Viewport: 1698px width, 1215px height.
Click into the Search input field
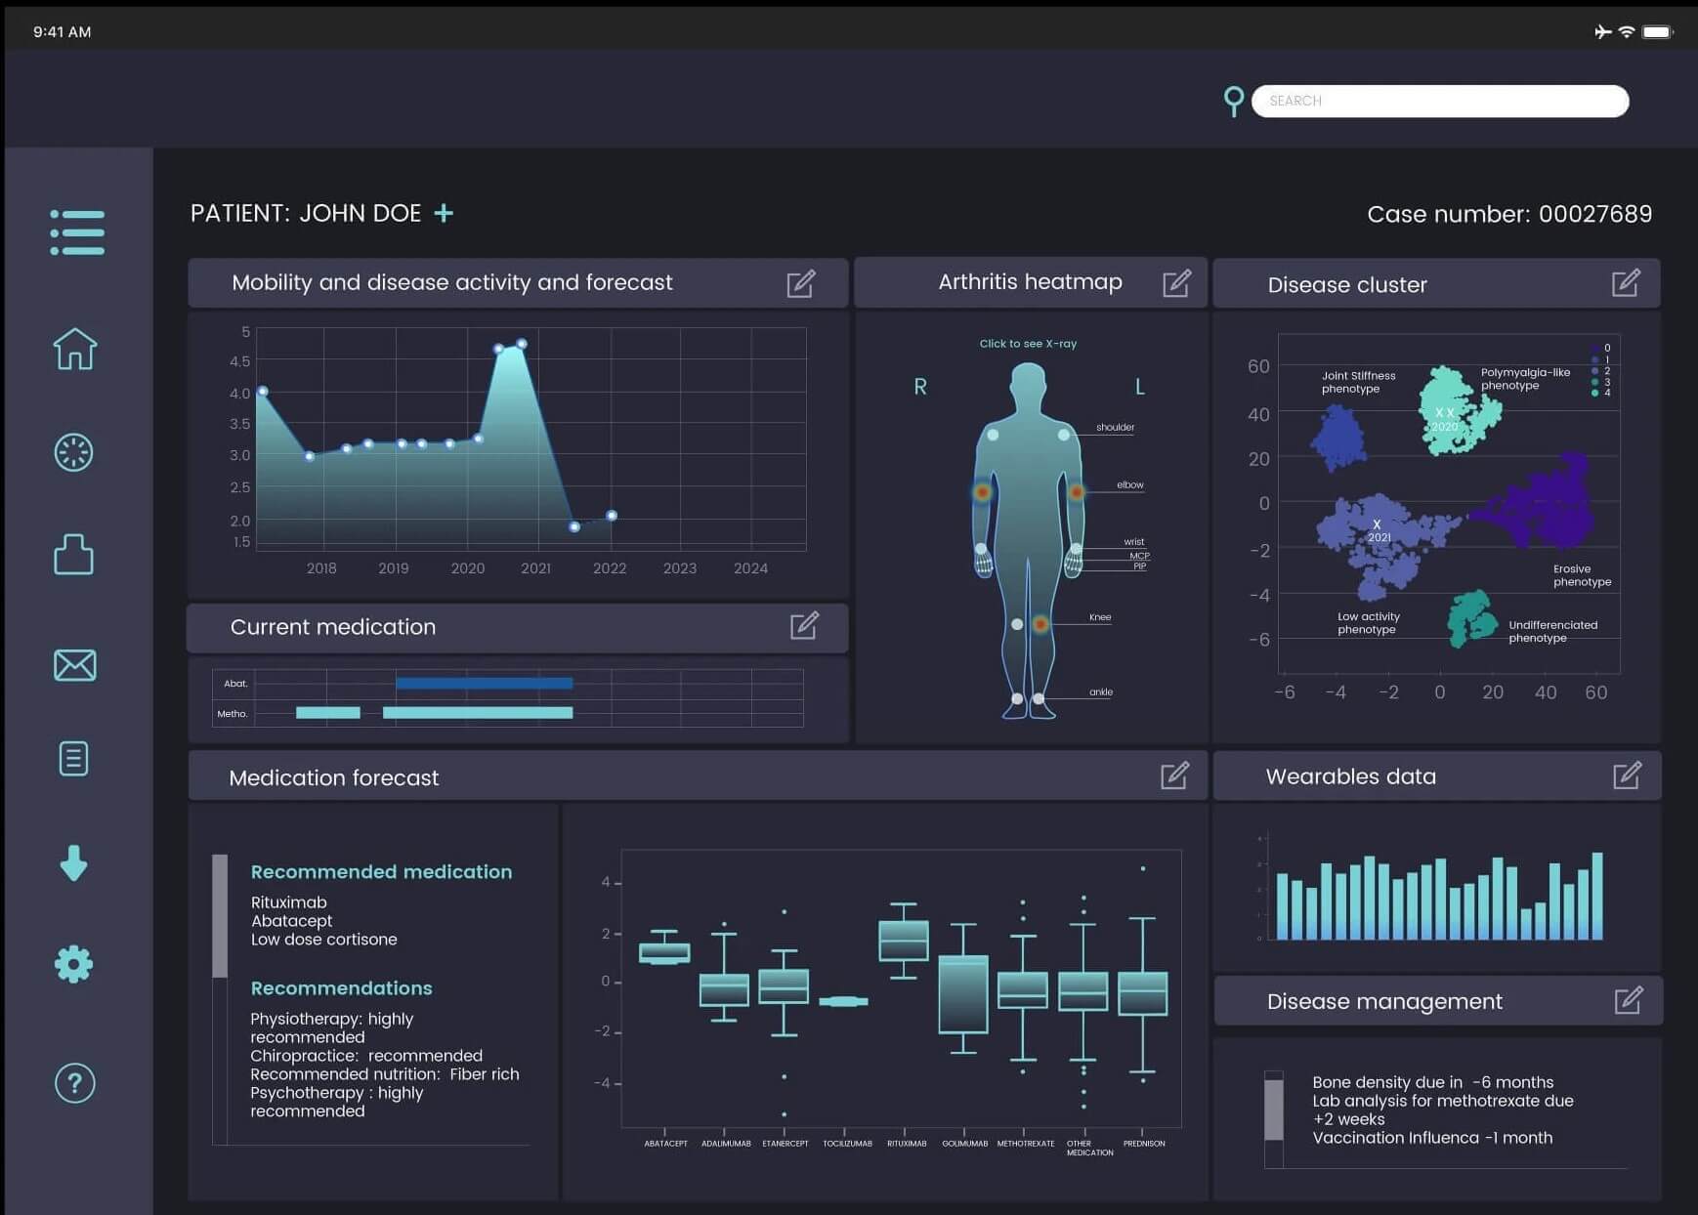1440,101
